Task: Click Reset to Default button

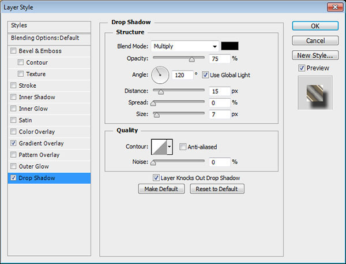Action: [x=217, y=189]
